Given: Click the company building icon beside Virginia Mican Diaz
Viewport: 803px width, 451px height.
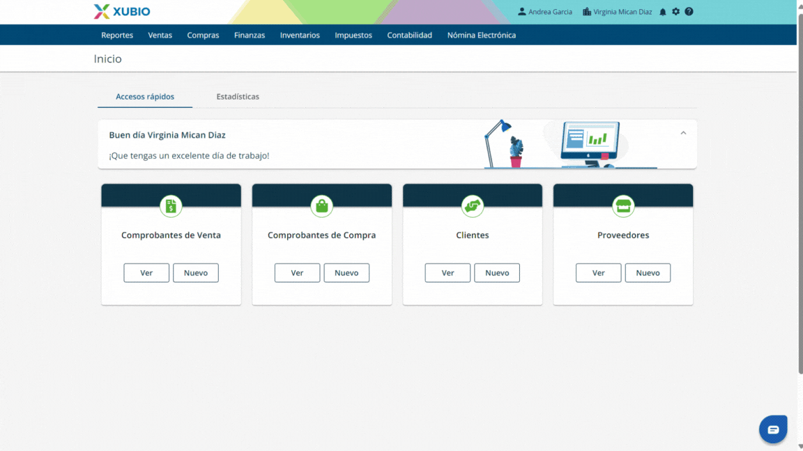Looking at the screenshot, I should click(587, 11).
